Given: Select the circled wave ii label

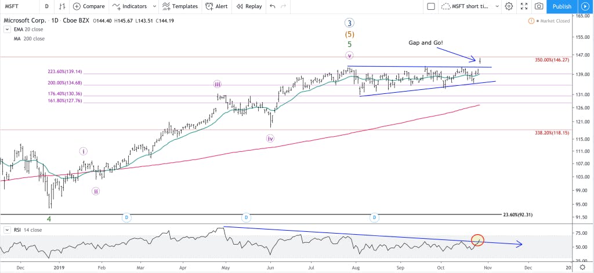Looking at the screenshot, I should coord(96,191).
